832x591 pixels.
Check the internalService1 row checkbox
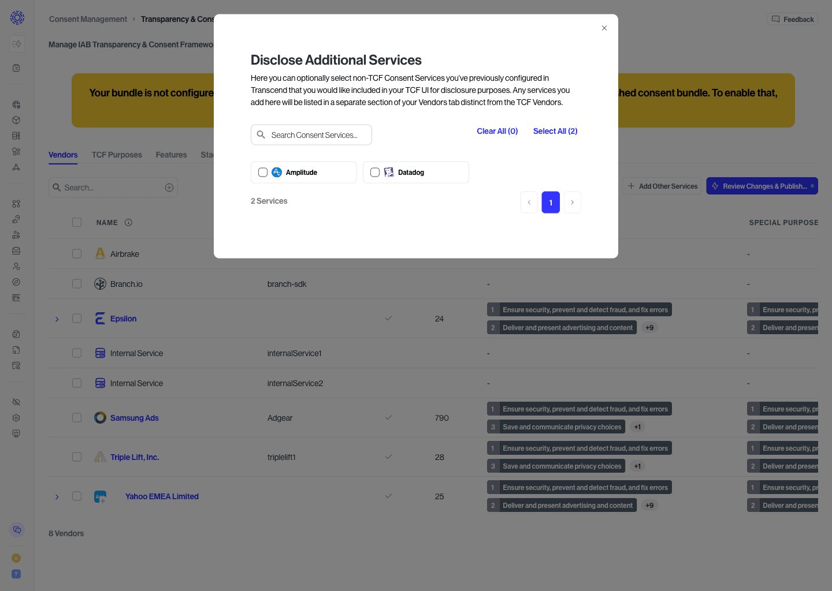click(x=77, y=353)
